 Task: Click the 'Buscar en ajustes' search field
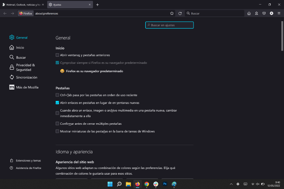pyautogui.click(x=170, y=25)
